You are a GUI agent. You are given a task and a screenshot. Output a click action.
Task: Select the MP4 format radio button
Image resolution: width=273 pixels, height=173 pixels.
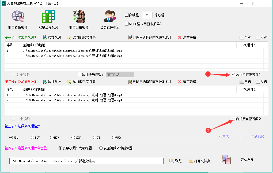(11, 138)
